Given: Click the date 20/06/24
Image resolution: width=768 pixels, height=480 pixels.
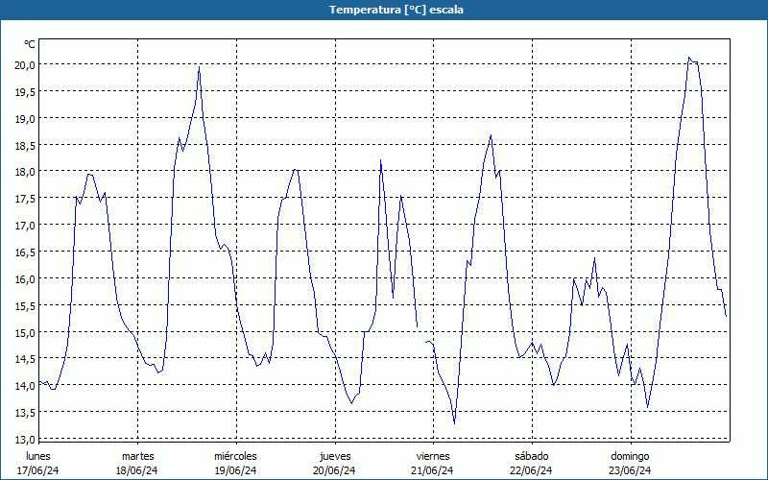Looking at the screenshot, I should click(334, 470).
